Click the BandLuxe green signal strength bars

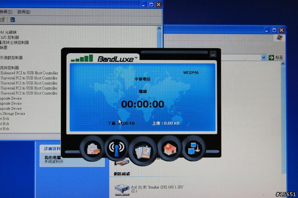coord(82,58)
